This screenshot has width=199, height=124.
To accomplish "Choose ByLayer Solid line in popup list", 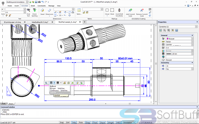I will 57,88.
